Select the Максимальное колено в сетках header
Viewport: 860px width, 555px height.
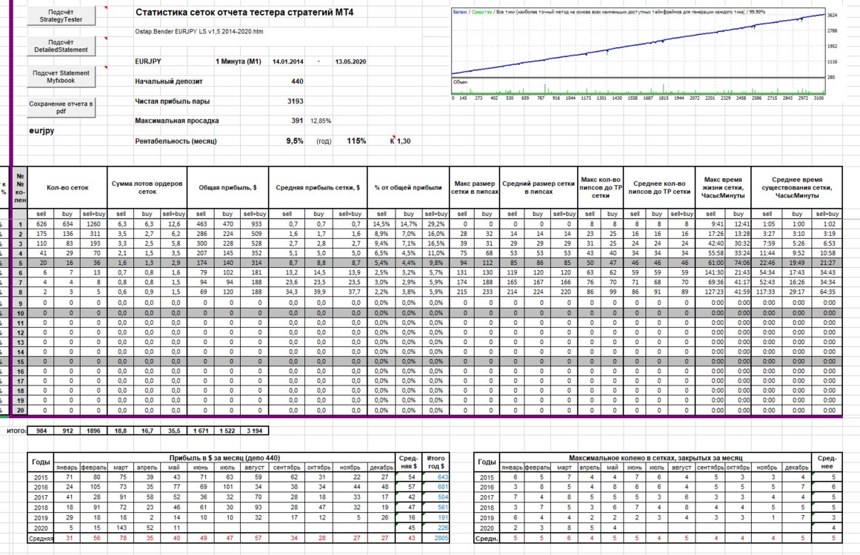point(656,458)
